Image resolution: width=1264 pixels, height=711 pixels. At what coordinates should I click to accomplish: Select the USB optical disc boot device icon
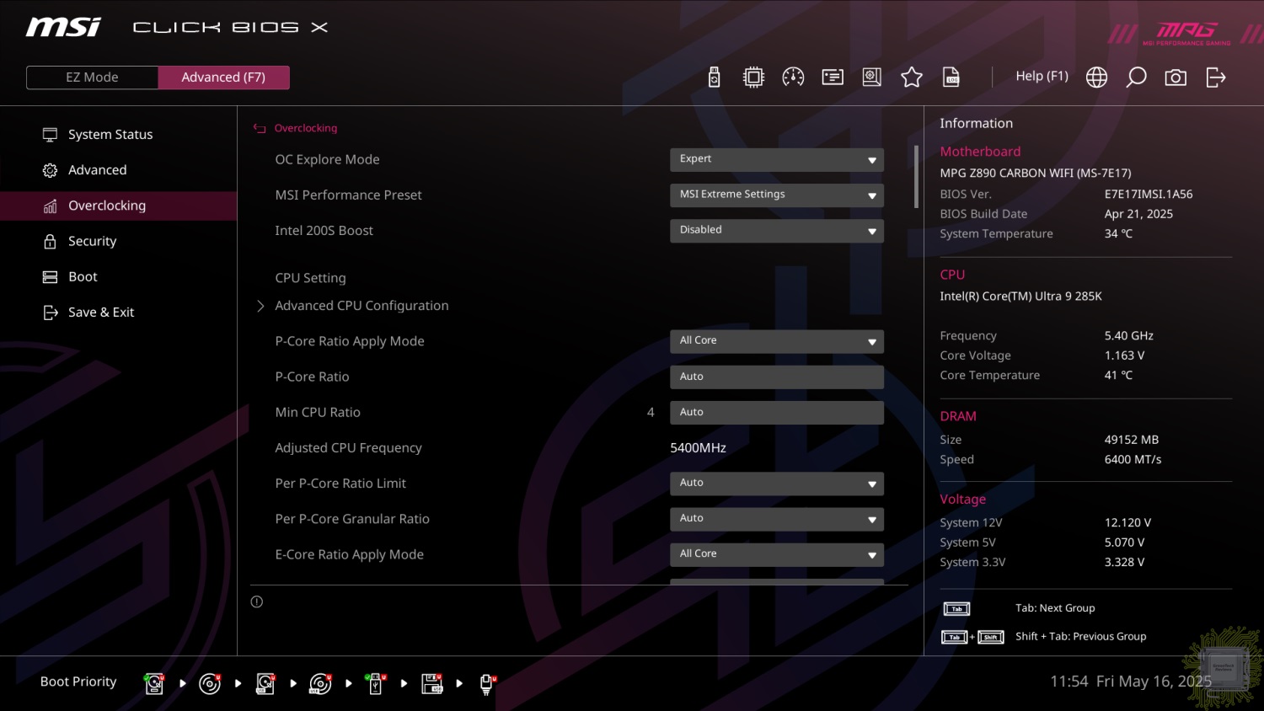click(x=320, y=683)
